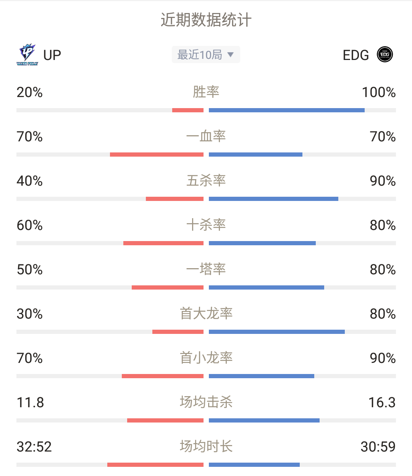Click the red UP 首大龙率 bar
The height and width of the screenshot is (476, 412).
pos(178,332)
